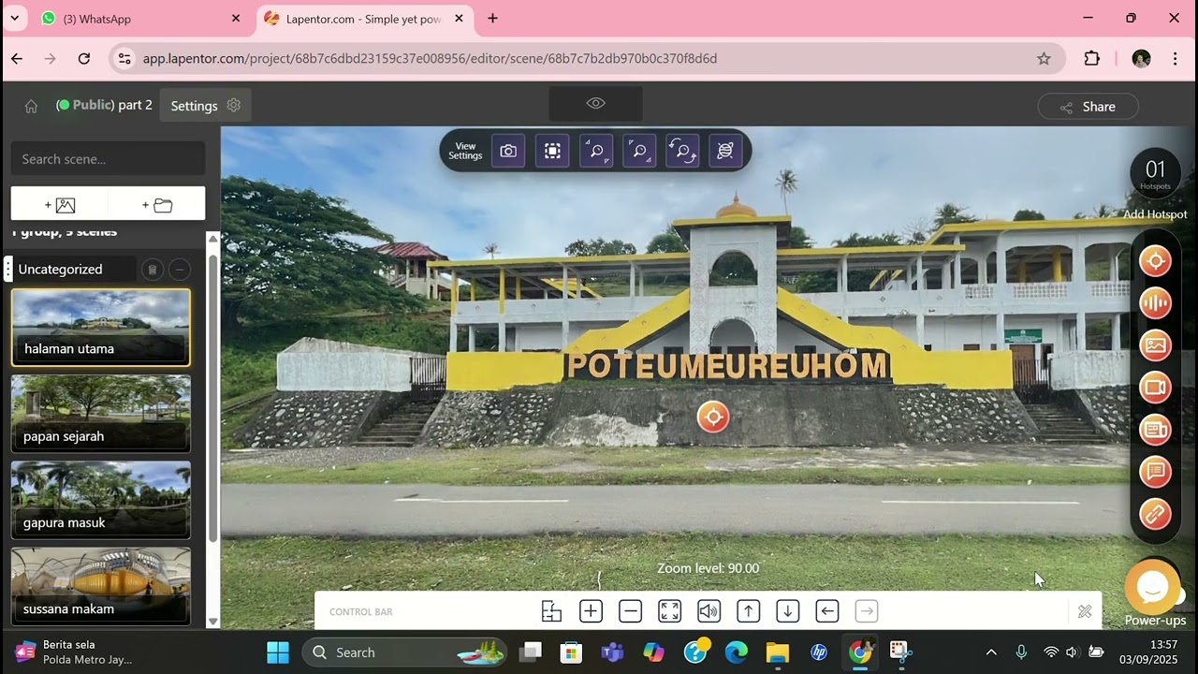1198x674 pixels.
Task: Click the right arrow control
Action: pos(867,611)
